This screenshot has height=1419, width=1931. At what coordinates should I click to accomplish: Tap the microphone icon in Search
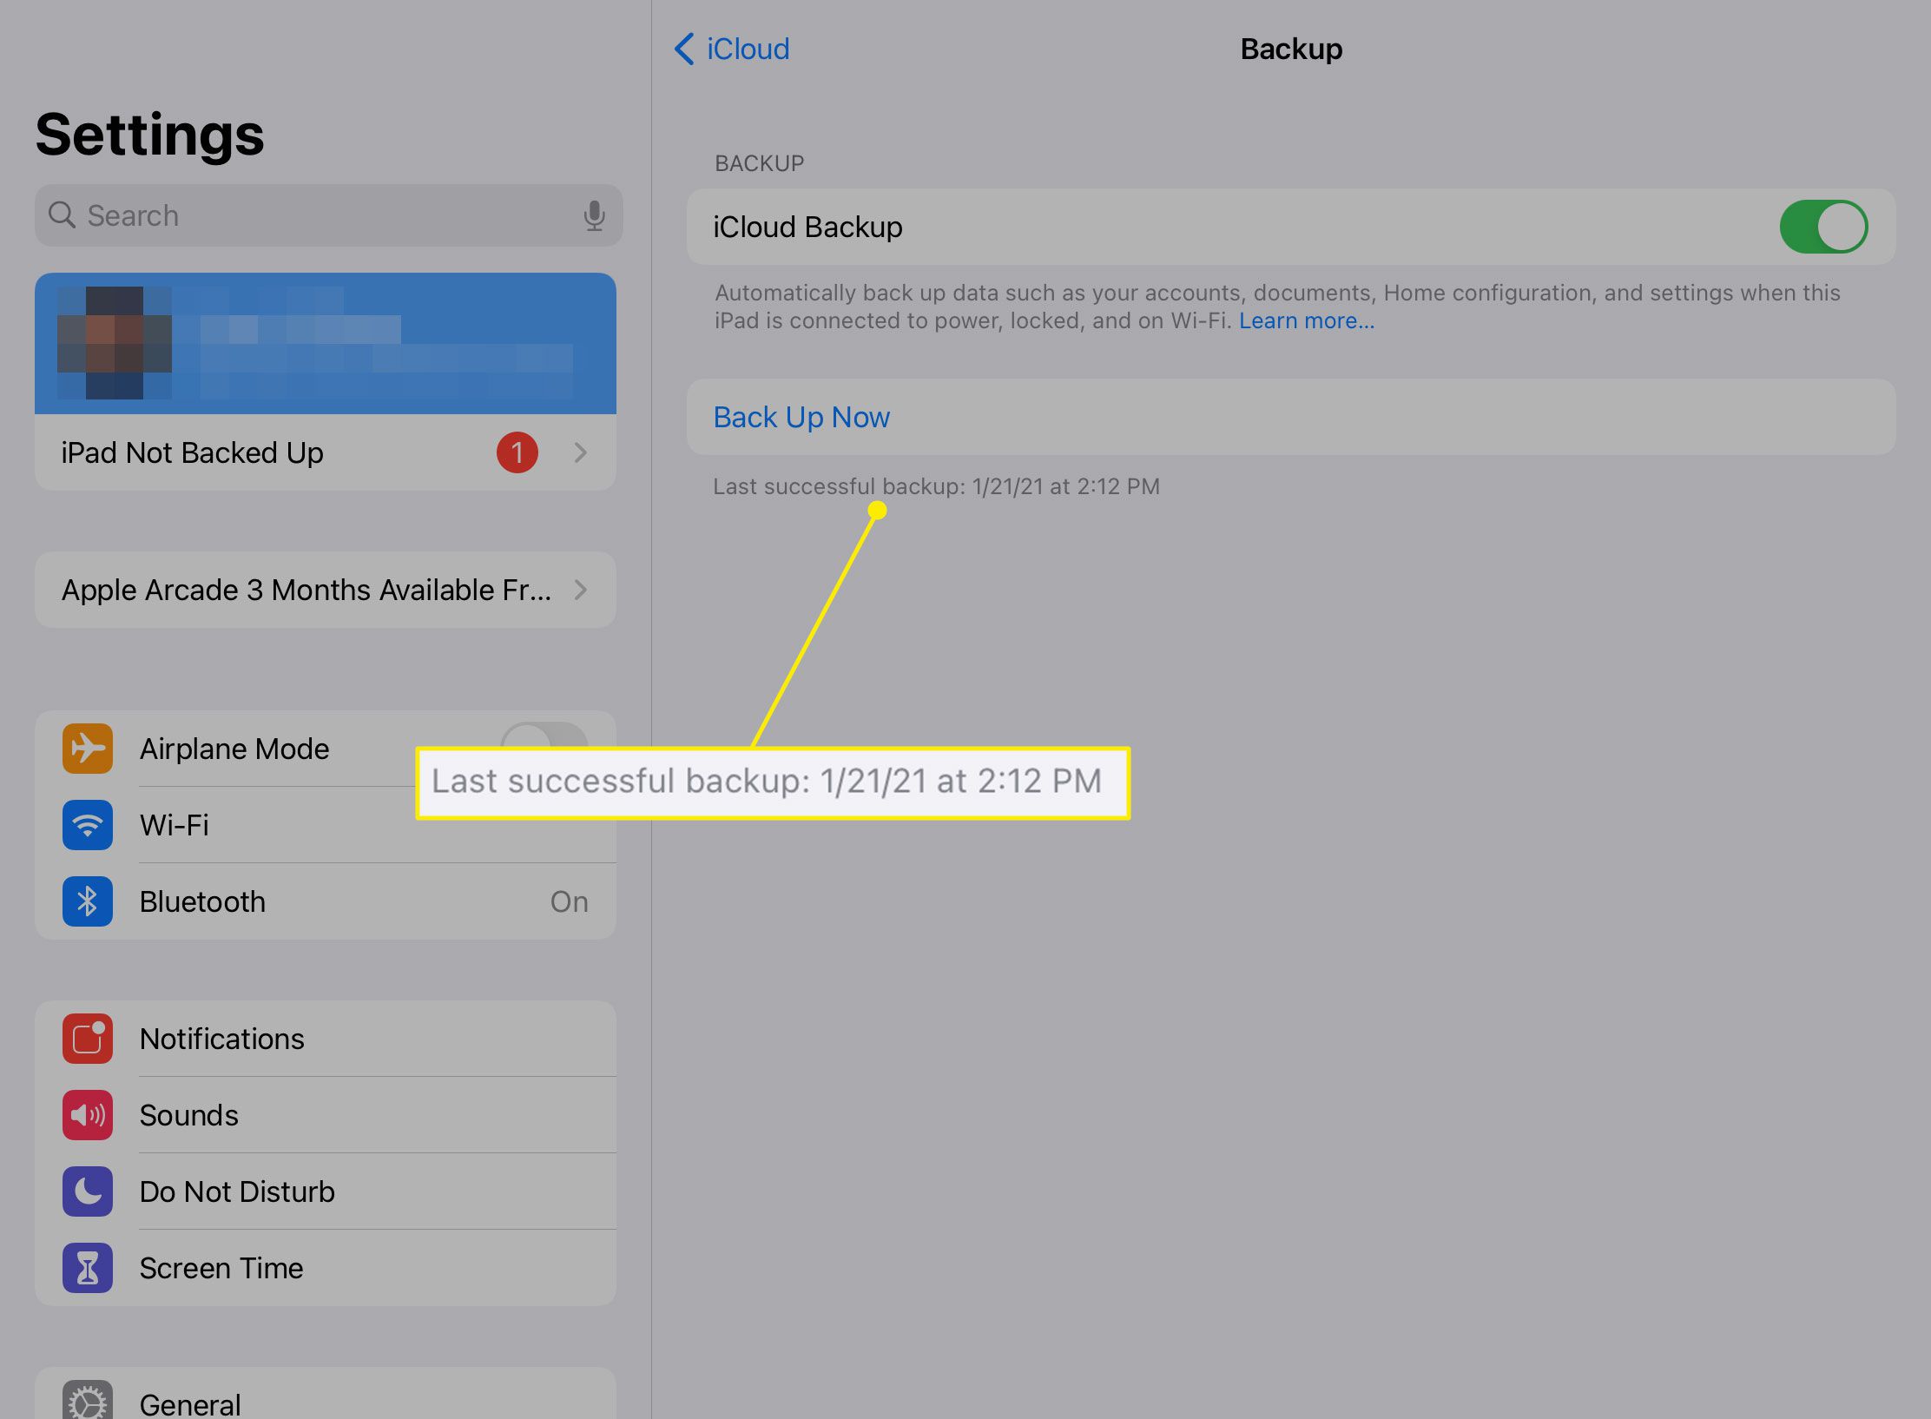[594, 215]
